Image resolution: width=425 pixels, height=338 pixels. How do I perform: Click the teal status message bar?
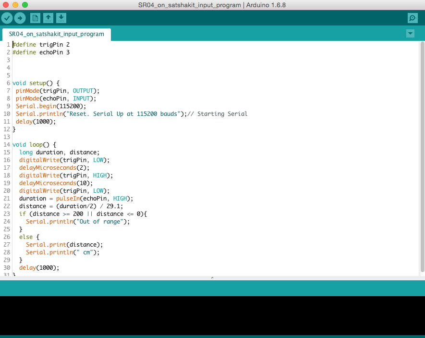(212, 288)
